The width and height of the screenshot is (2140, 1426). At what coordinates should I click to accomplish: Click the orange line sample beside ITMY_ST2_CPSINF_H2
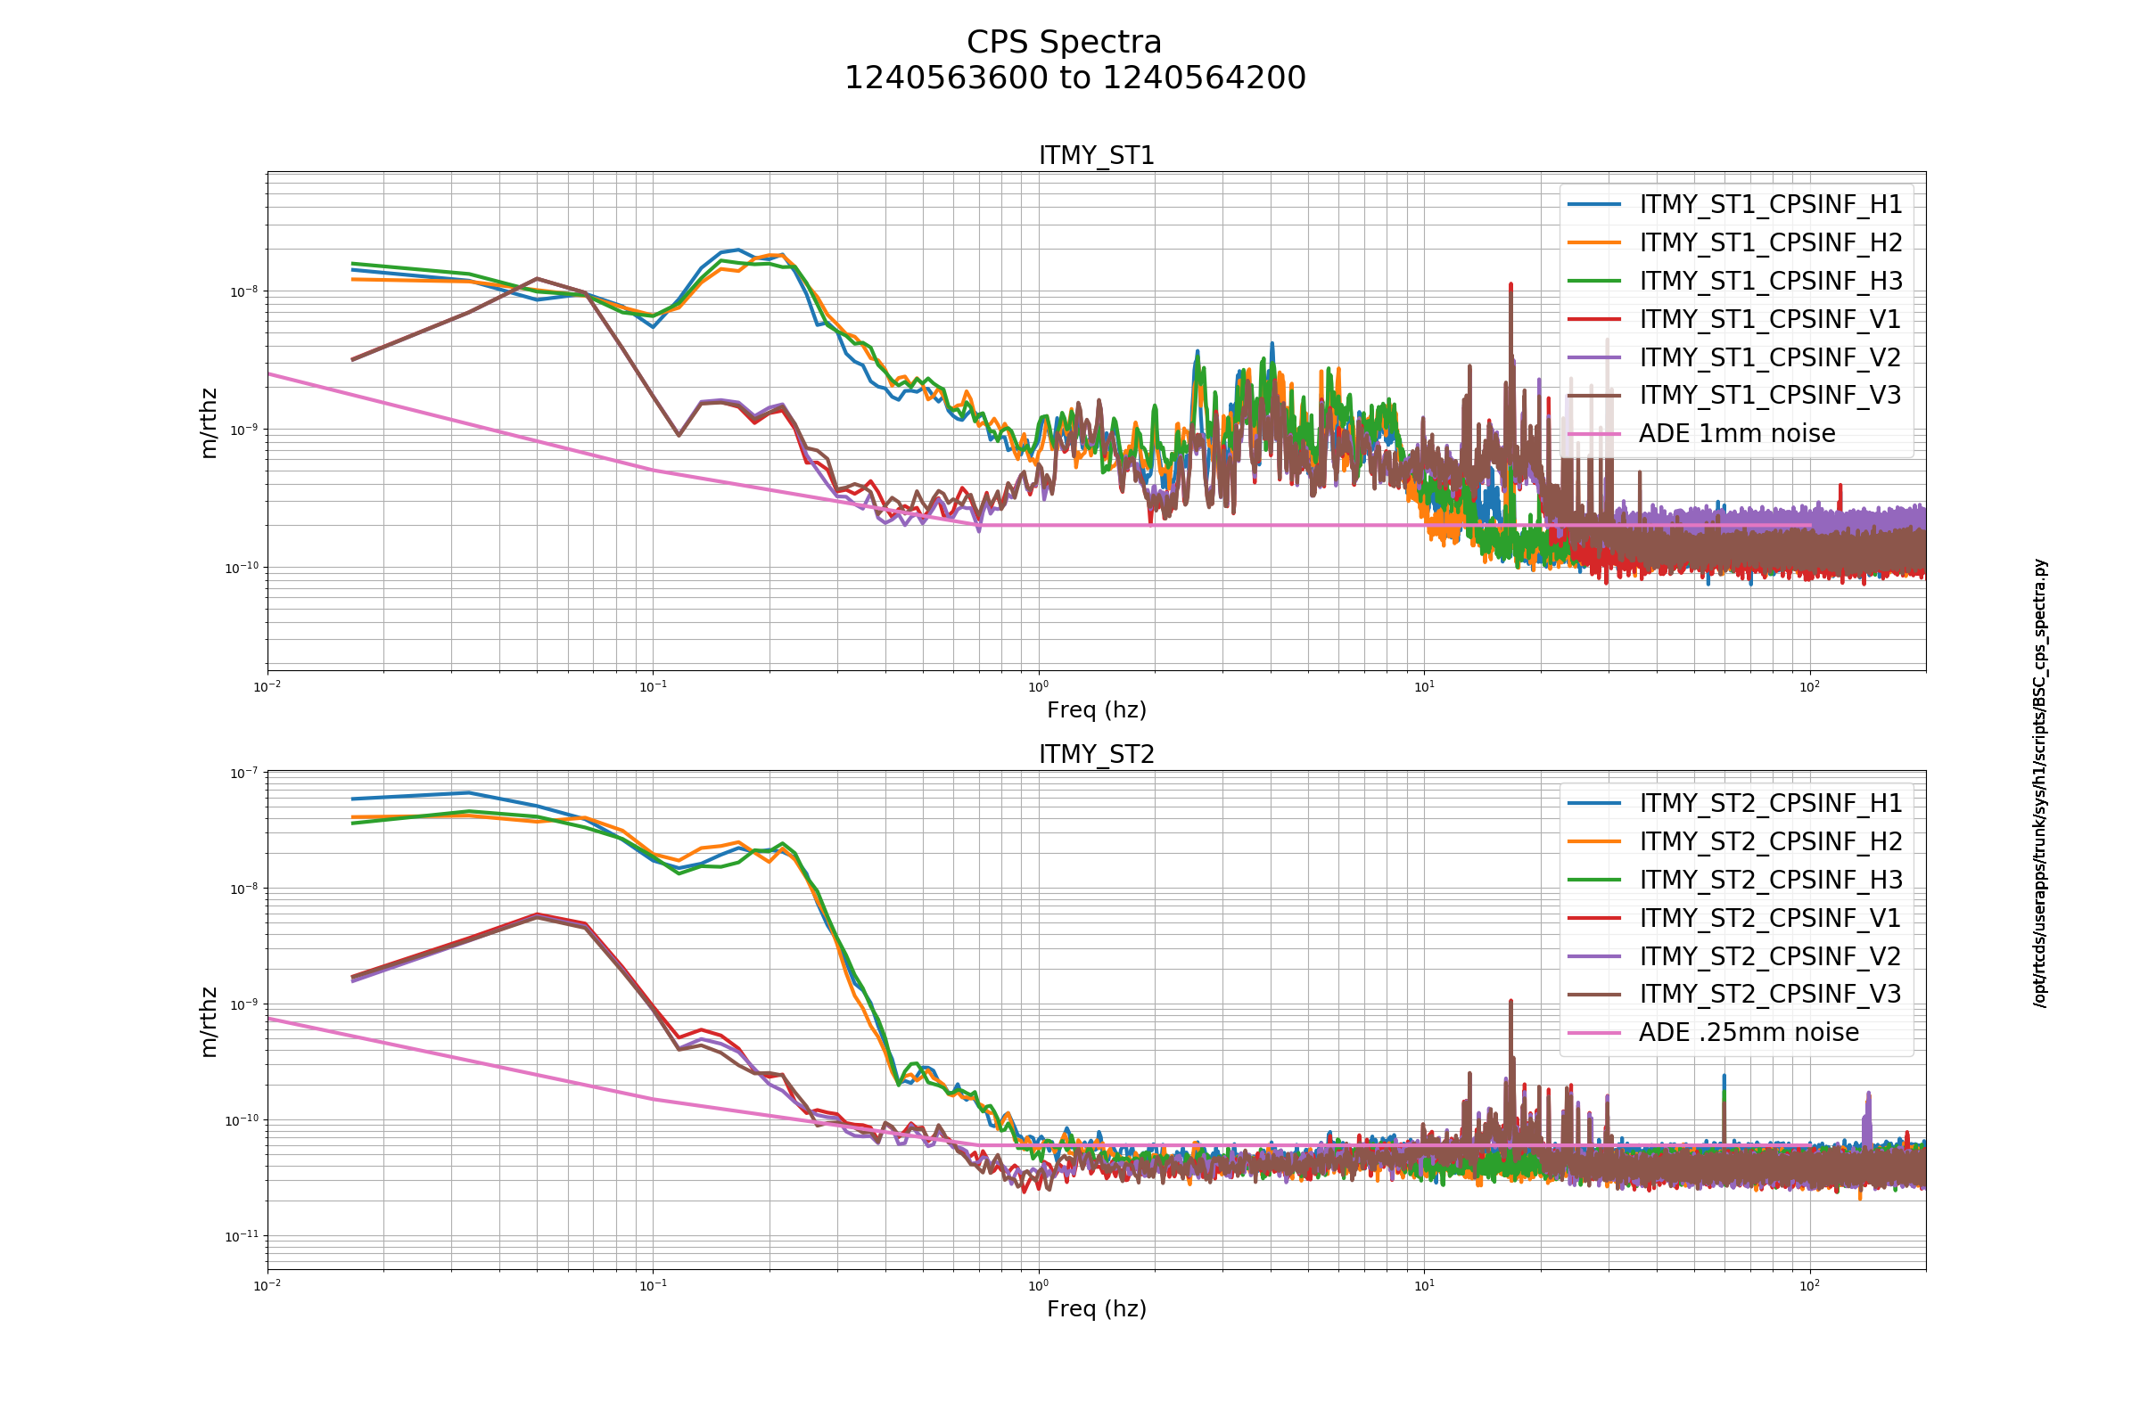click(x=1594, y=841)
